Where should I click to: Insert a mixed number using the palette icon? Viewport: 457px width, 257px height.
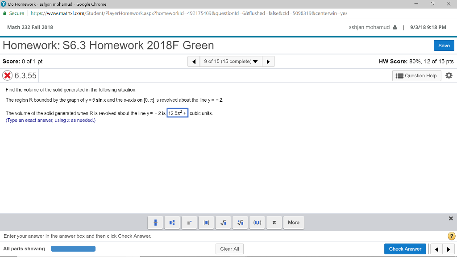click(x=172, y=222)
